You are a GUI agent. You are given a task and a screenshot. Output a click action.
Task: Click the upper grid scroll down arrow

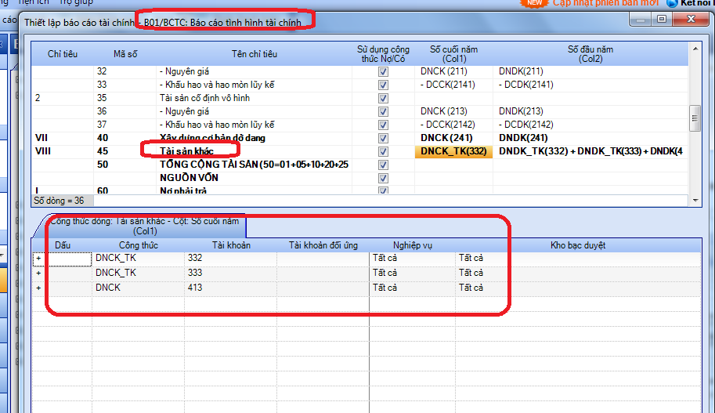(695, 201)
